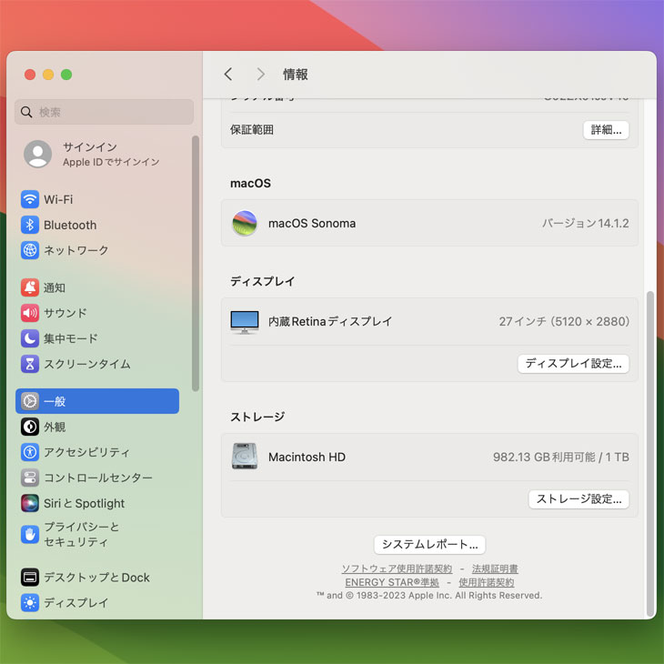Click the ディスプレイ設定... button
This screenshot has width=664, height=664.
pyautogui.click(x=573, y=364)
